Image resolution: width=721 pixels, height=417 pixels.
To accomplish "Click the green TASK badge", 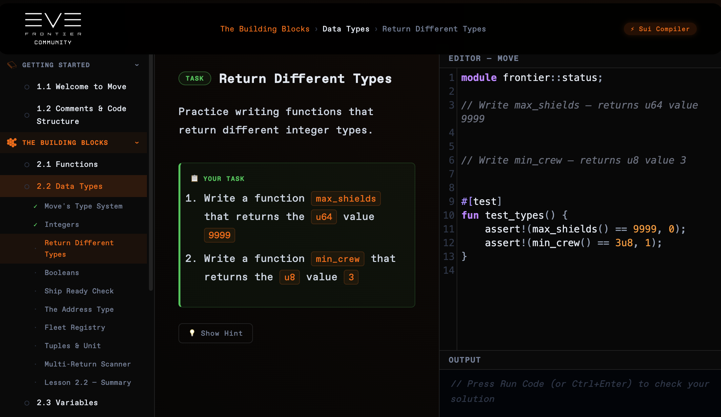I will 195,78.
